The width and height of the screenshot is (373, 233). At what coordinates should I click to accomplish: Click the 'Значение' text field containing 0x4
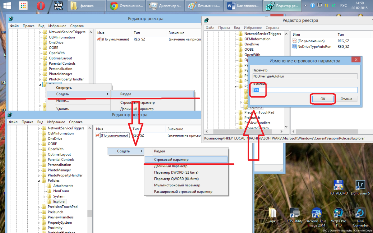305,90
